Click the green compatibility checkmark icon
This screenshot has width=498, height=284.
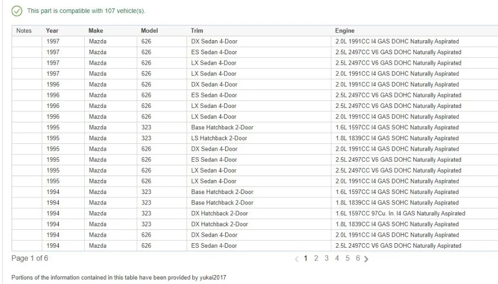17,11
